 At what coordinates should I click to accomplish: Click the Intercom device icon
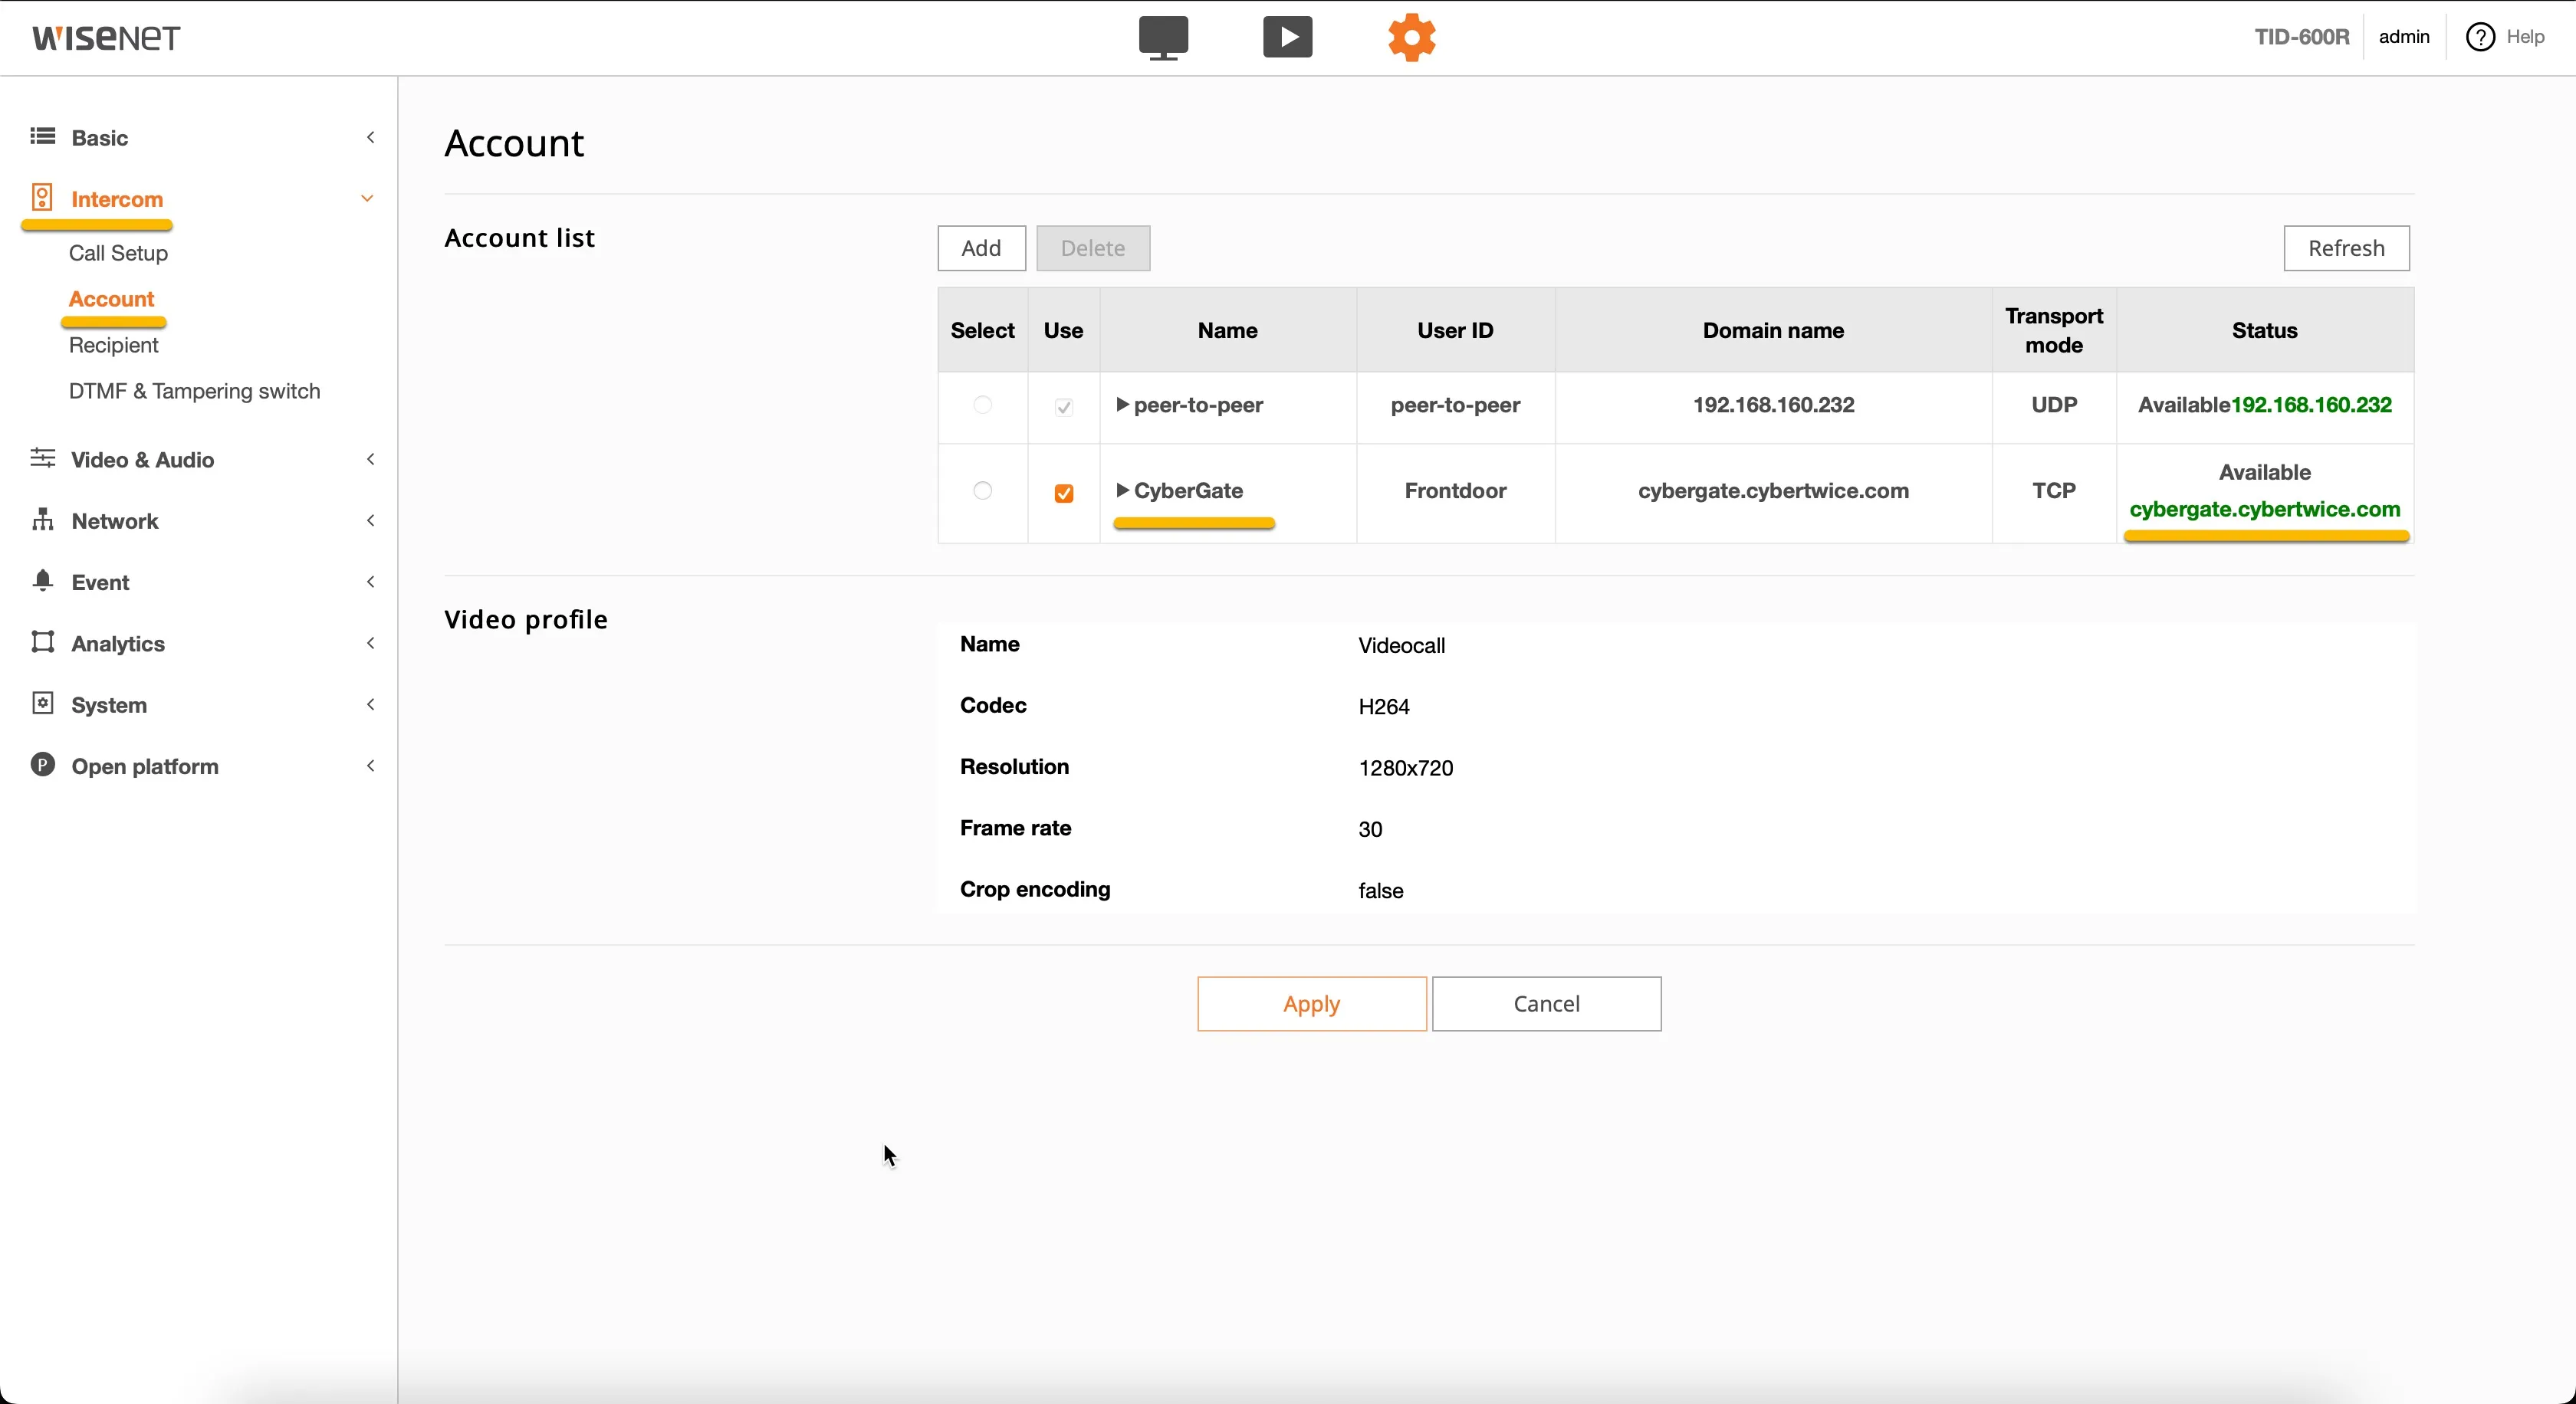42,197
